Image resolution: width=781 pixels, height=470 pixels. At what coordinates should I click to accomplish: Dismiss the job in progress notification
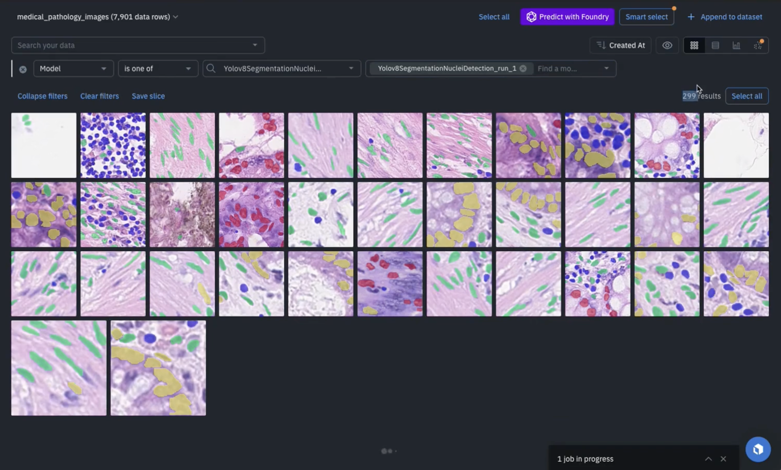click(723, 459)
